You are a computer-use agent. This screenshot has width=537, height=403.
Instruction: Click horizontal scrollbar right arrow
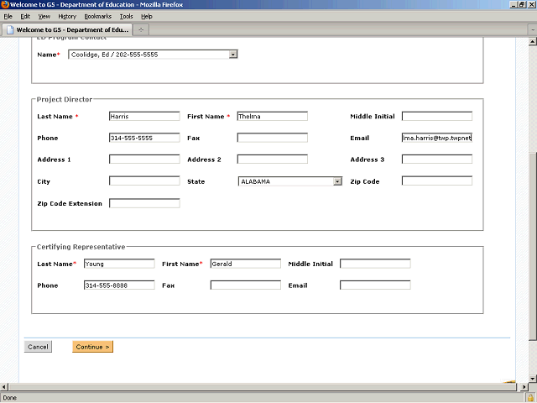pyautogui.click(x=524, y=387)
